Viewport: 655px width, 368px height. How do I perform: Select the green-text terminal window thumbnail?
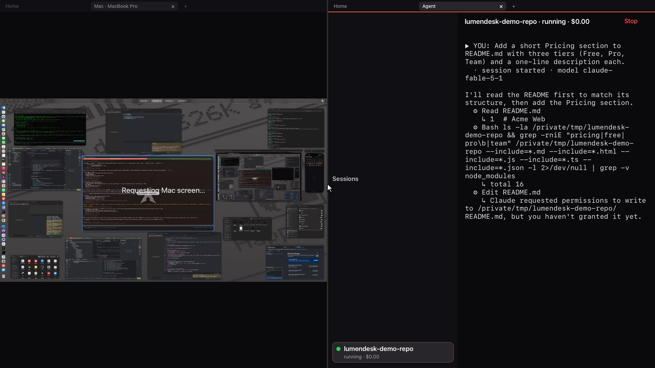[50, 127]
